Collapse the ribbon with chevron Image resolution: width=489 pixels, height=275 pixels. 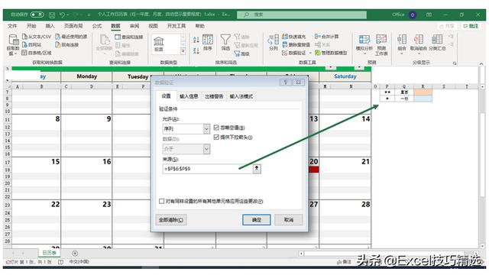[481, 63]
